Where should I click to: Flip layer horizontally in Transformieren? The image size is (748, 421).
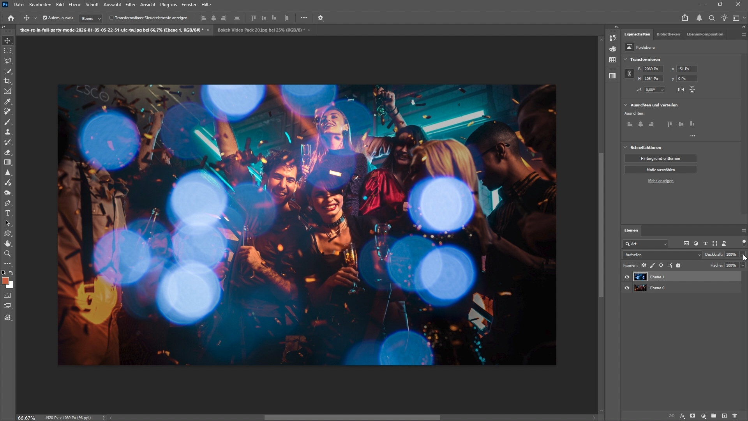(681, 90)
